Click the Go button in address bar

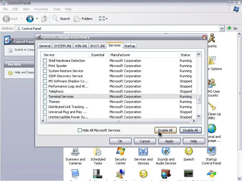coord(232,28)
